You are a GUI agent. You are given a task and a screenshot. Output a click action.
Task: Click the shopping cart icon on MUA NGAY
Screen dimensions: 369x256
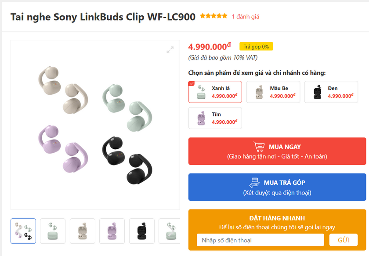coord(260,147)
